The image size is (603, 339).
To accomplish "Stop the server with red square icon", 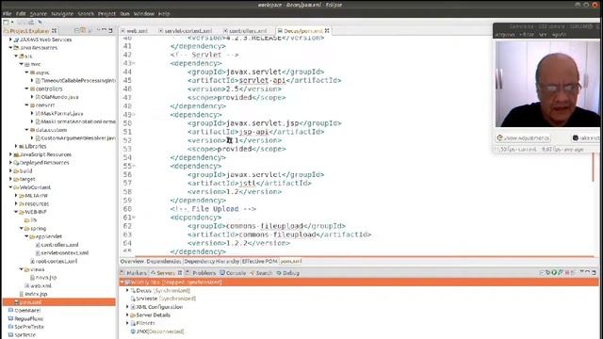I will click(x=567, y=272).
